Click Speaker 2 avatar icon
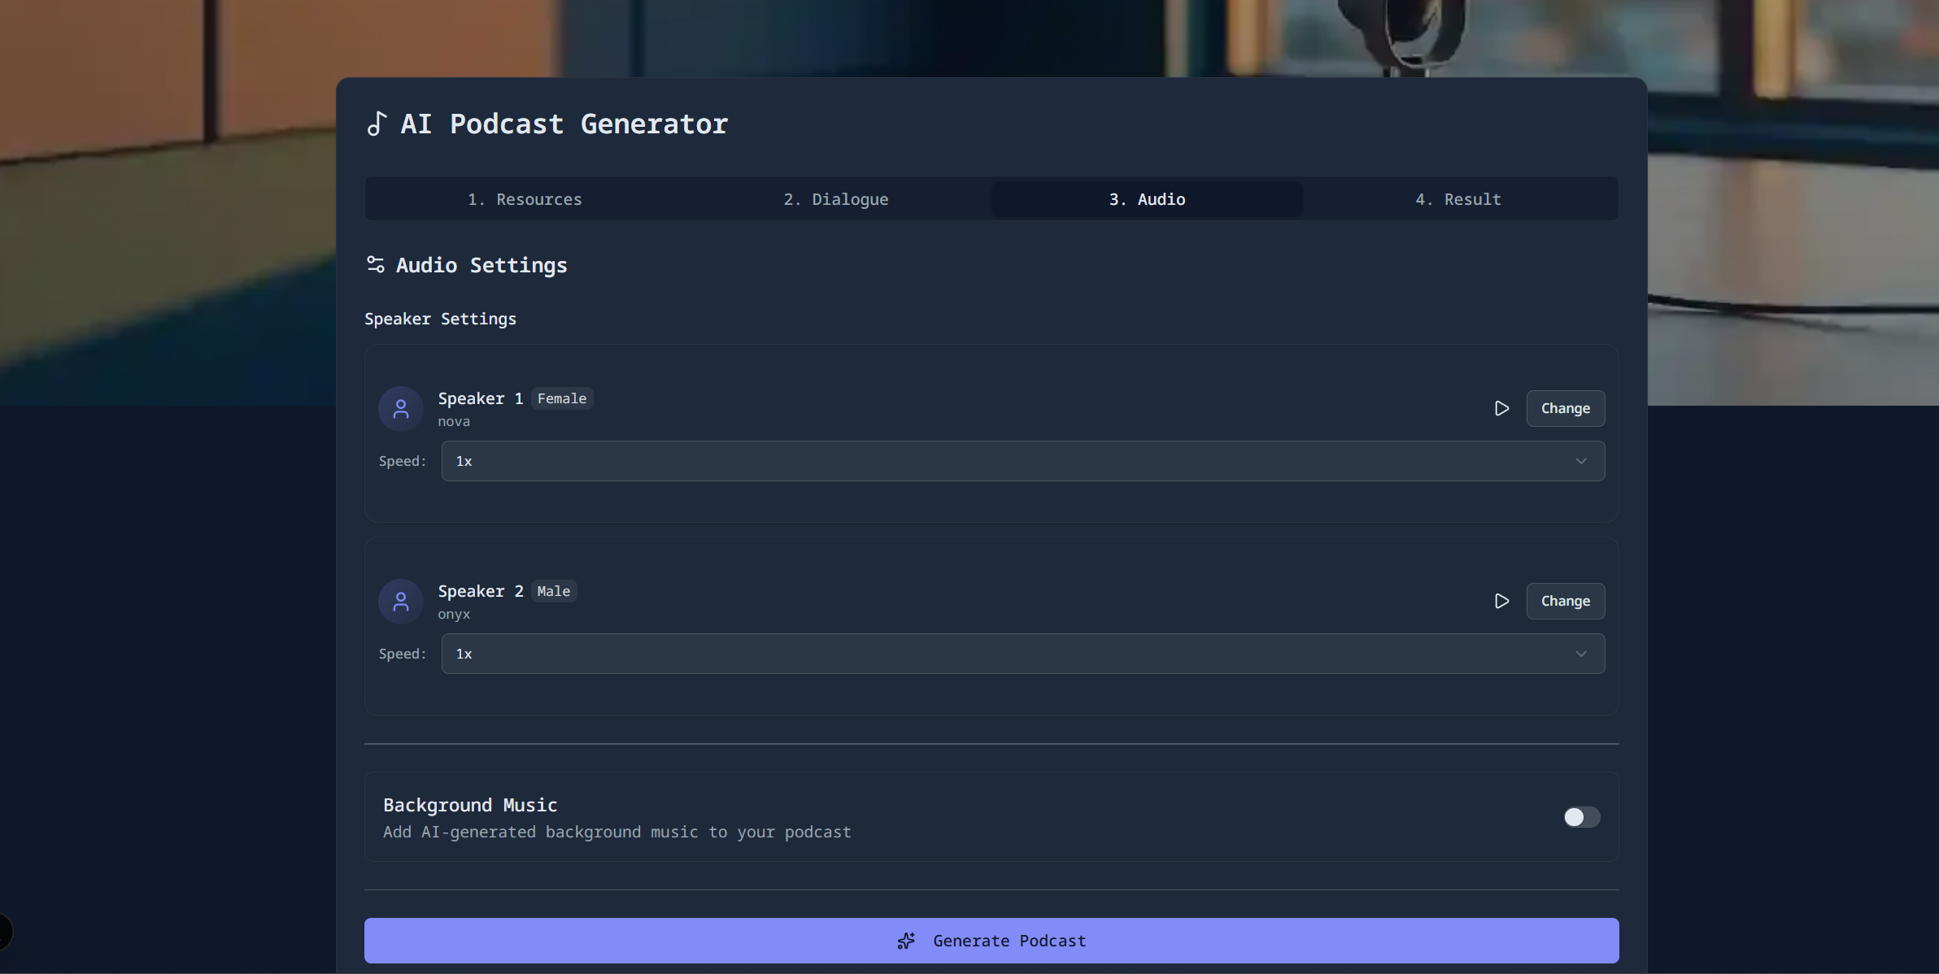Viewport: 1939px width, 974px height. coord(401,602)
